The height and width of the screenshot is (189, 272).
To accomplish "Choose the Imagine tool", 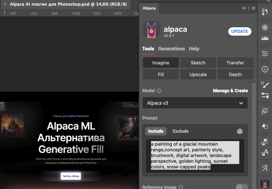I will click(x=161, y=63).
